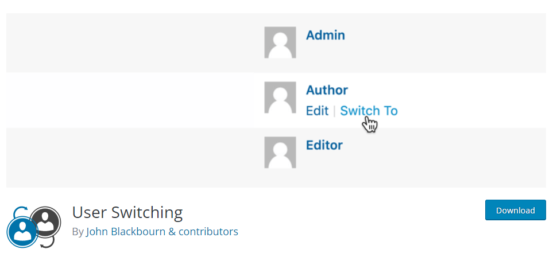
Task: Click the "By" text before author name
Action: tap(78, 232)
